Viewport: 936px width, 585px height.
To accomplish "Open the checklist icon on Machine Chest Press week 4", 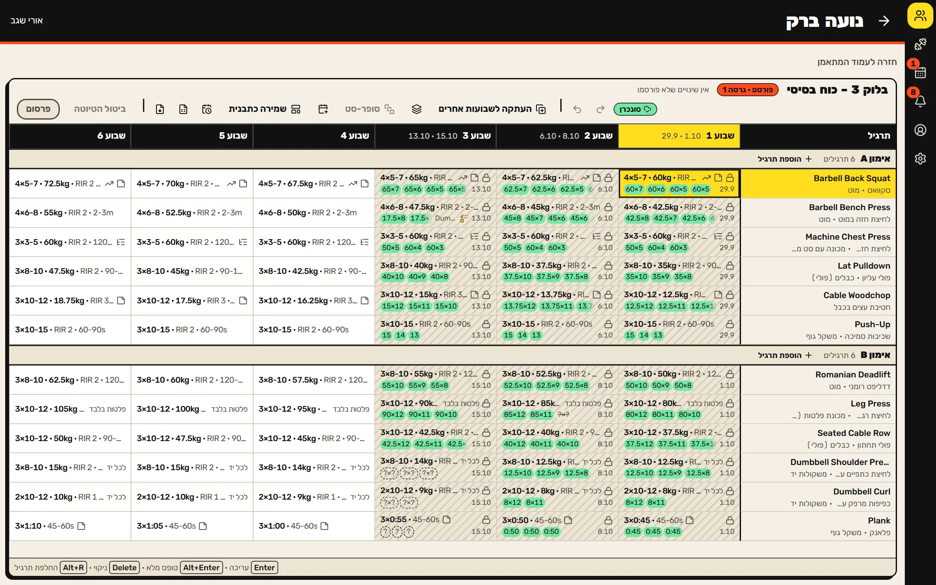I will click(365, 242).
